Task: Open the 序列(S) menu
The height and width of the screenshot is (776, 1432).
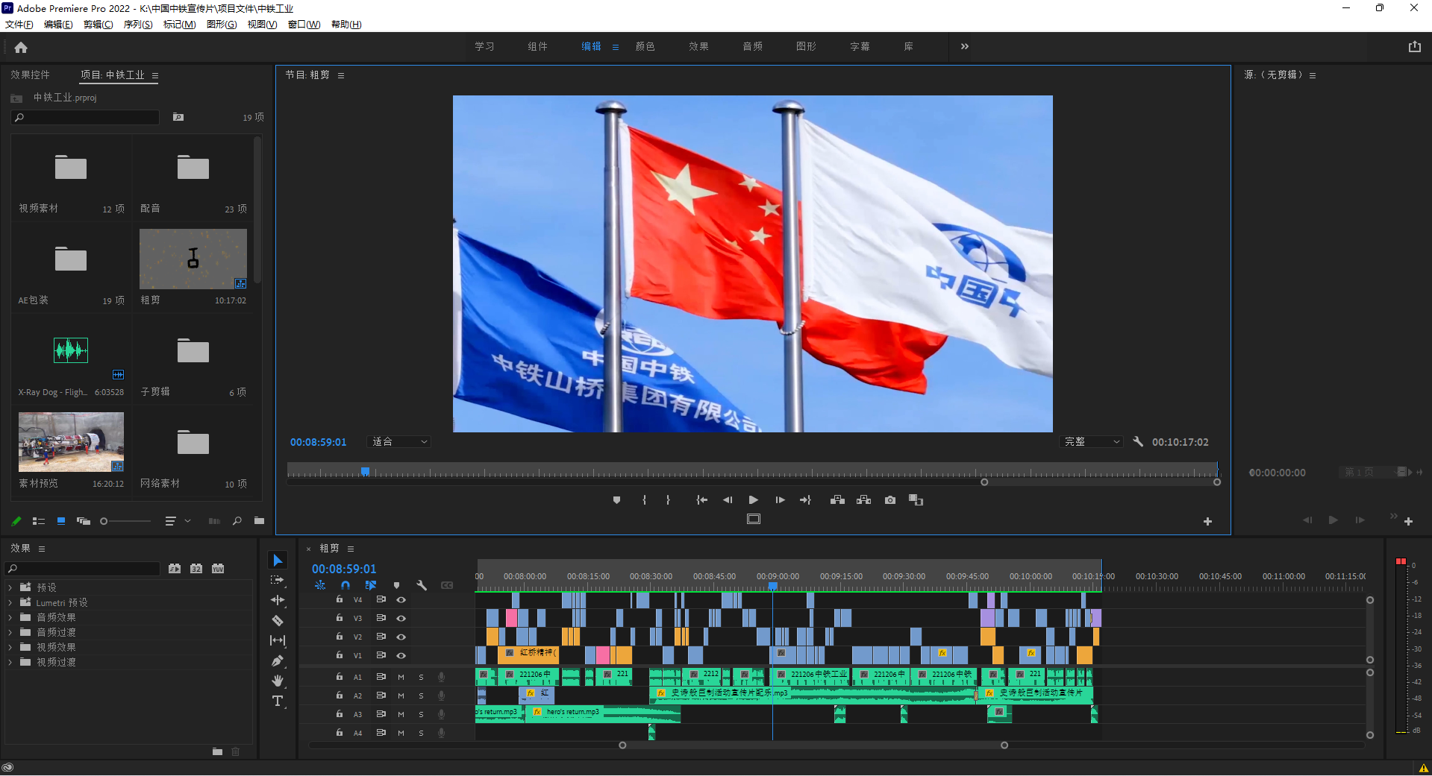Action: 138,25
